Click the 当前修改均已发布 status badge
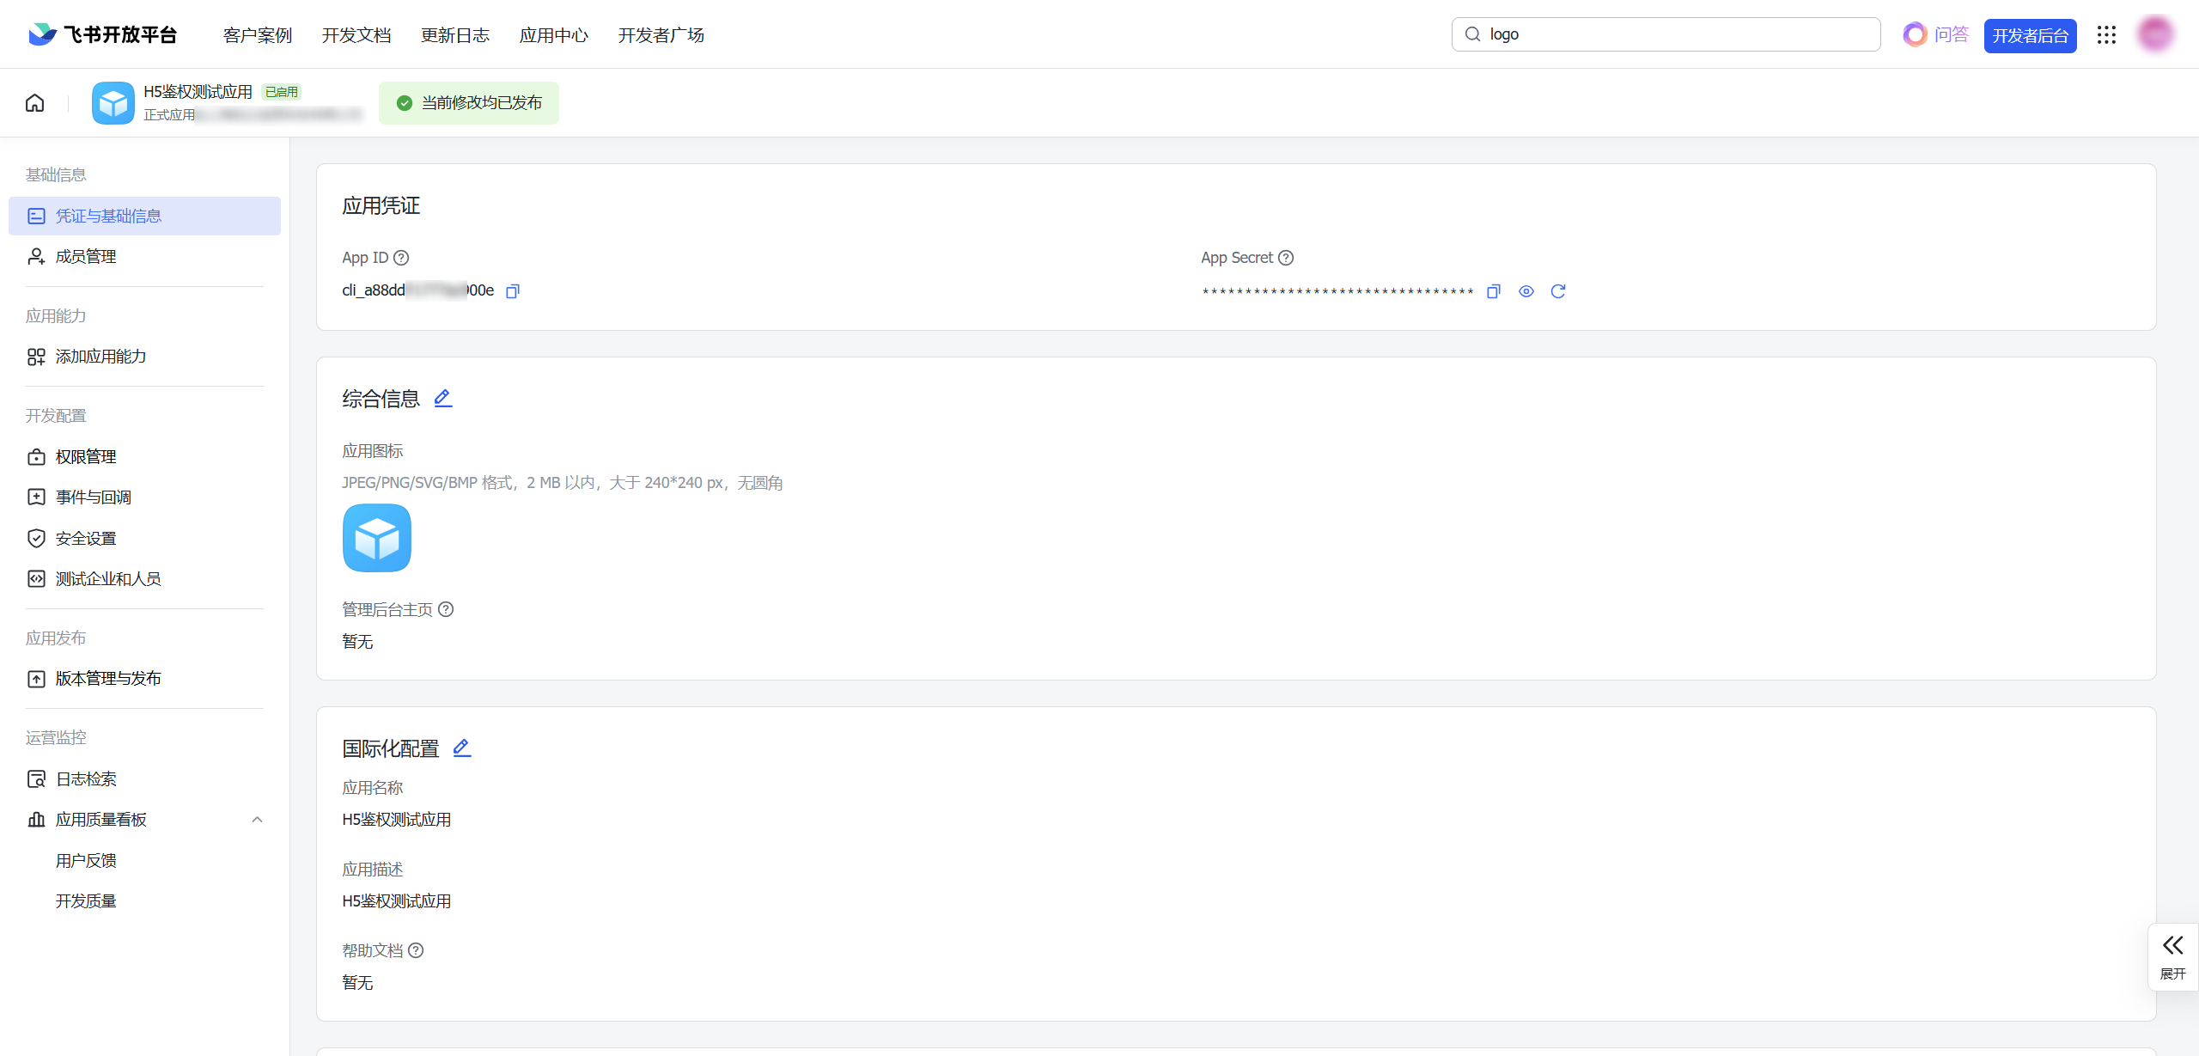 (469, 103)
